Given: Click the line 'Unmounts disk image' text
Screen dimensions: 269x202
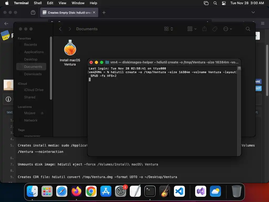Looking at the screenshot, I should [x=88, y=164].
